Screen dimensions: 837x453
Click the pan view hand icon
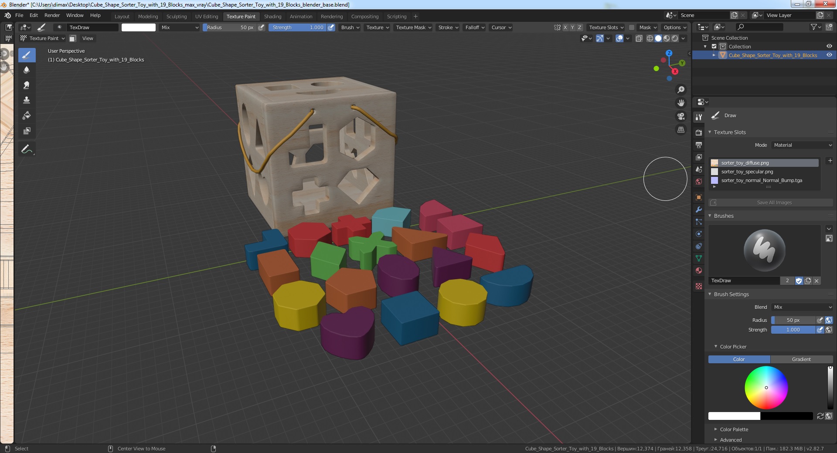point(681,103)
